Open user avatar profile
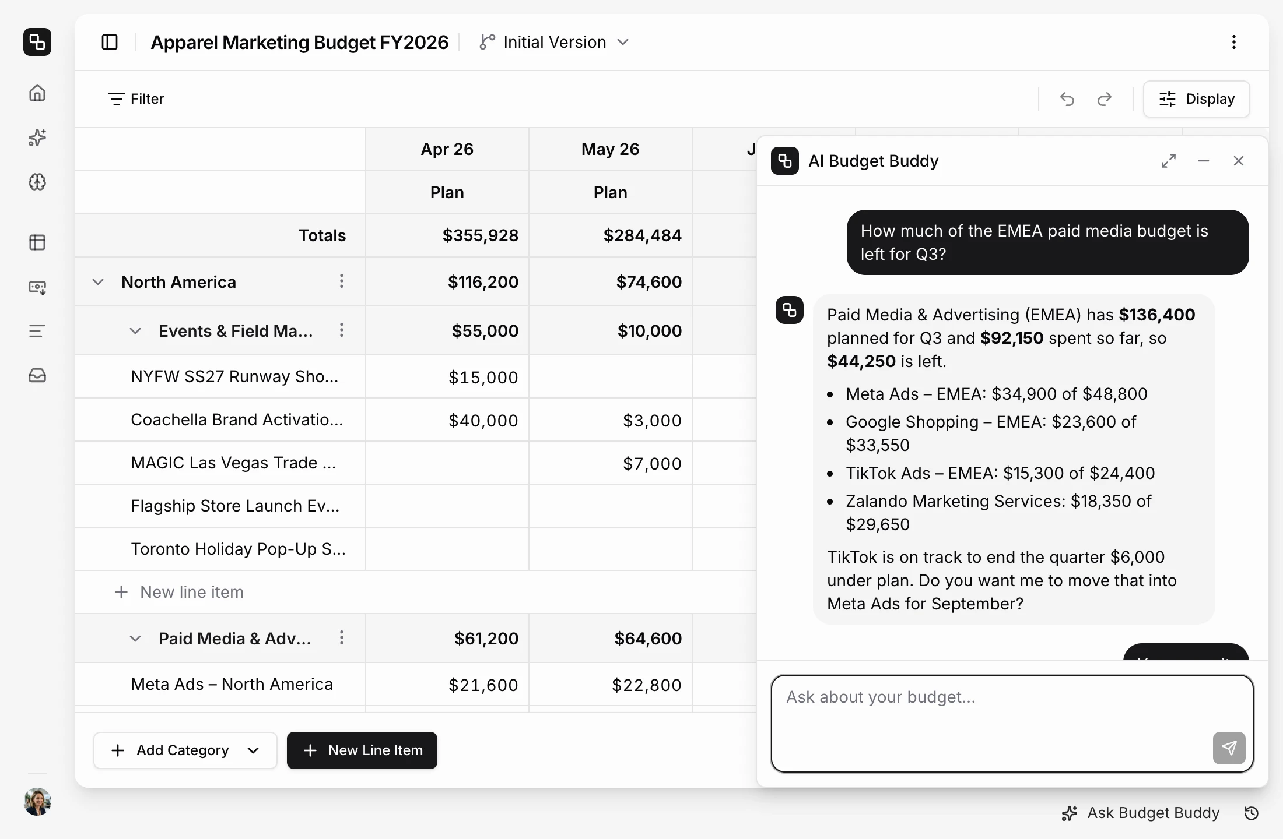The image size is (1283, 839). click(37, 802)
